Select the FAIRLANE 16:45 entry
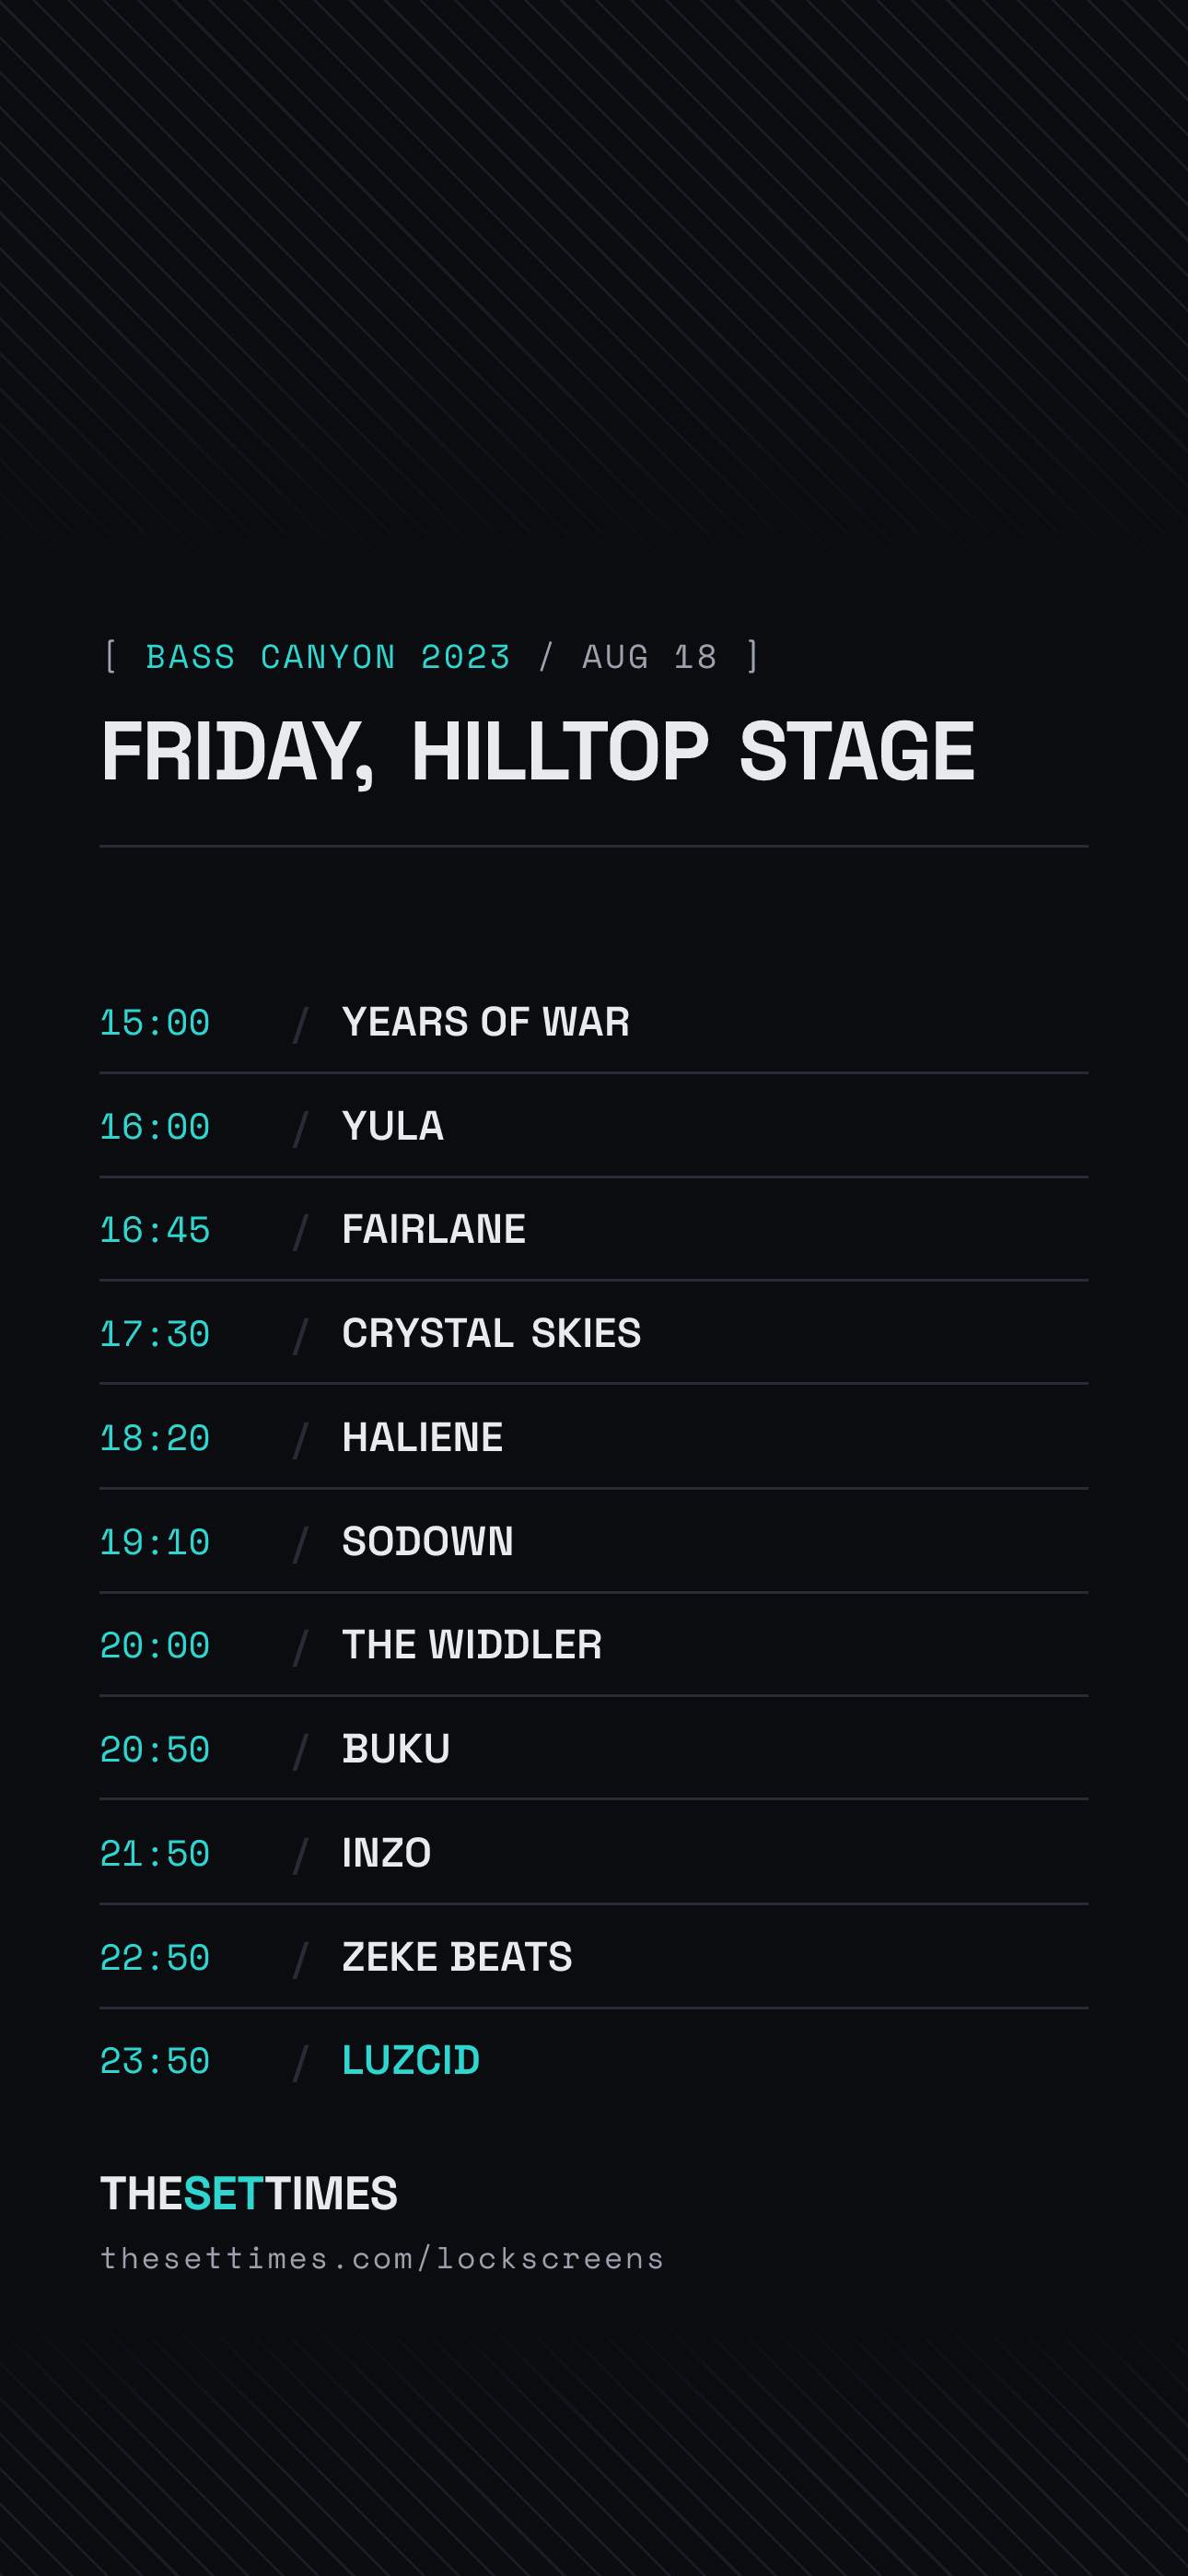The image size is (1188, 2576). 593,1229
